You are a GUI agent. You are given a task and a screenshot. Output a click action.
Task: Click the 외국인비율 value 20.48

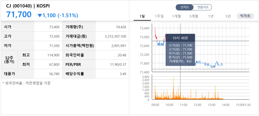[x=122, y=55]
